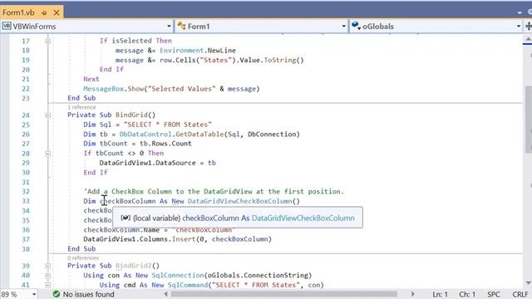The image size is (532, 299).
Task: Click the oGlobals field icon
Action: (356, 26)
